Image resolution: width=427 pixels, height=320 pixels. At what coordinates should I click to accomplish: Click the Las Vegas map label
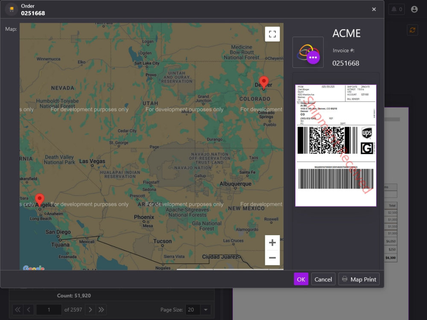92,161
